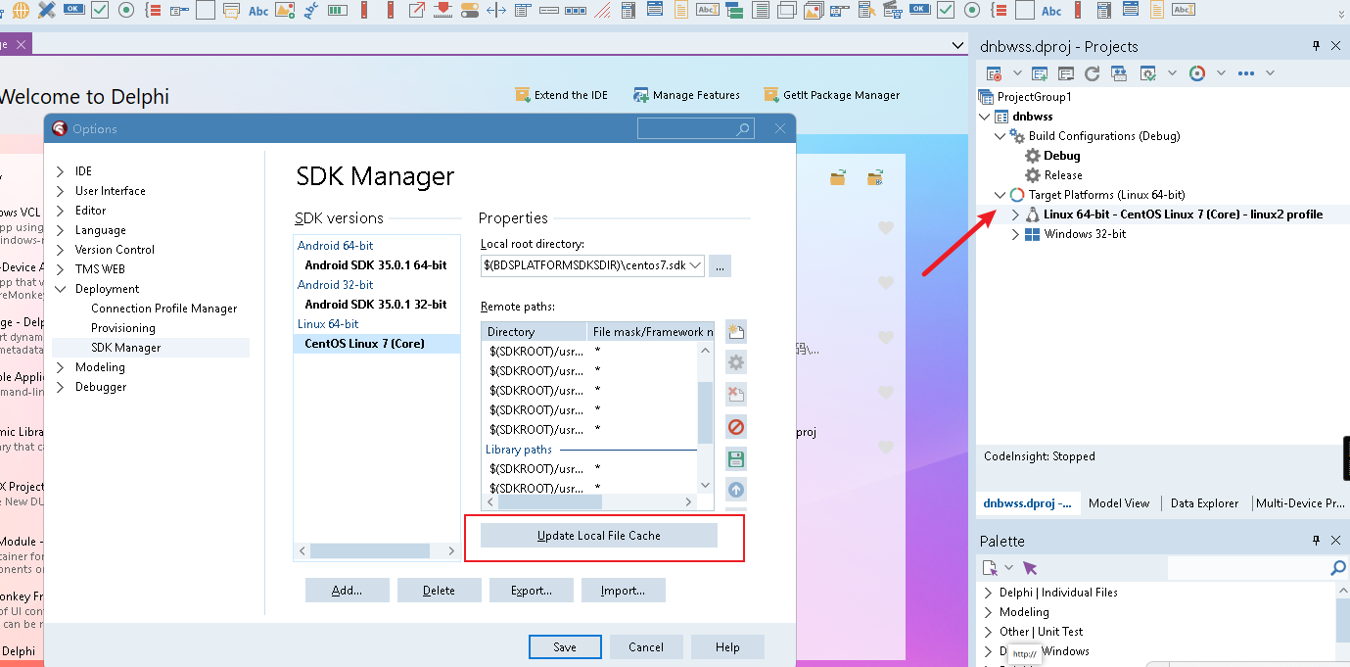Open GetIt Package Manager link
The height and width of the screenshot is (667, 1350).
[x=831, y=95]
